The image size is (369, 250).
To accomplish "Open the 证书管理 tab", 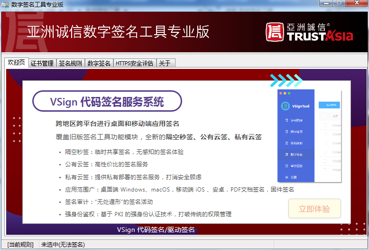I will [42, 63].
